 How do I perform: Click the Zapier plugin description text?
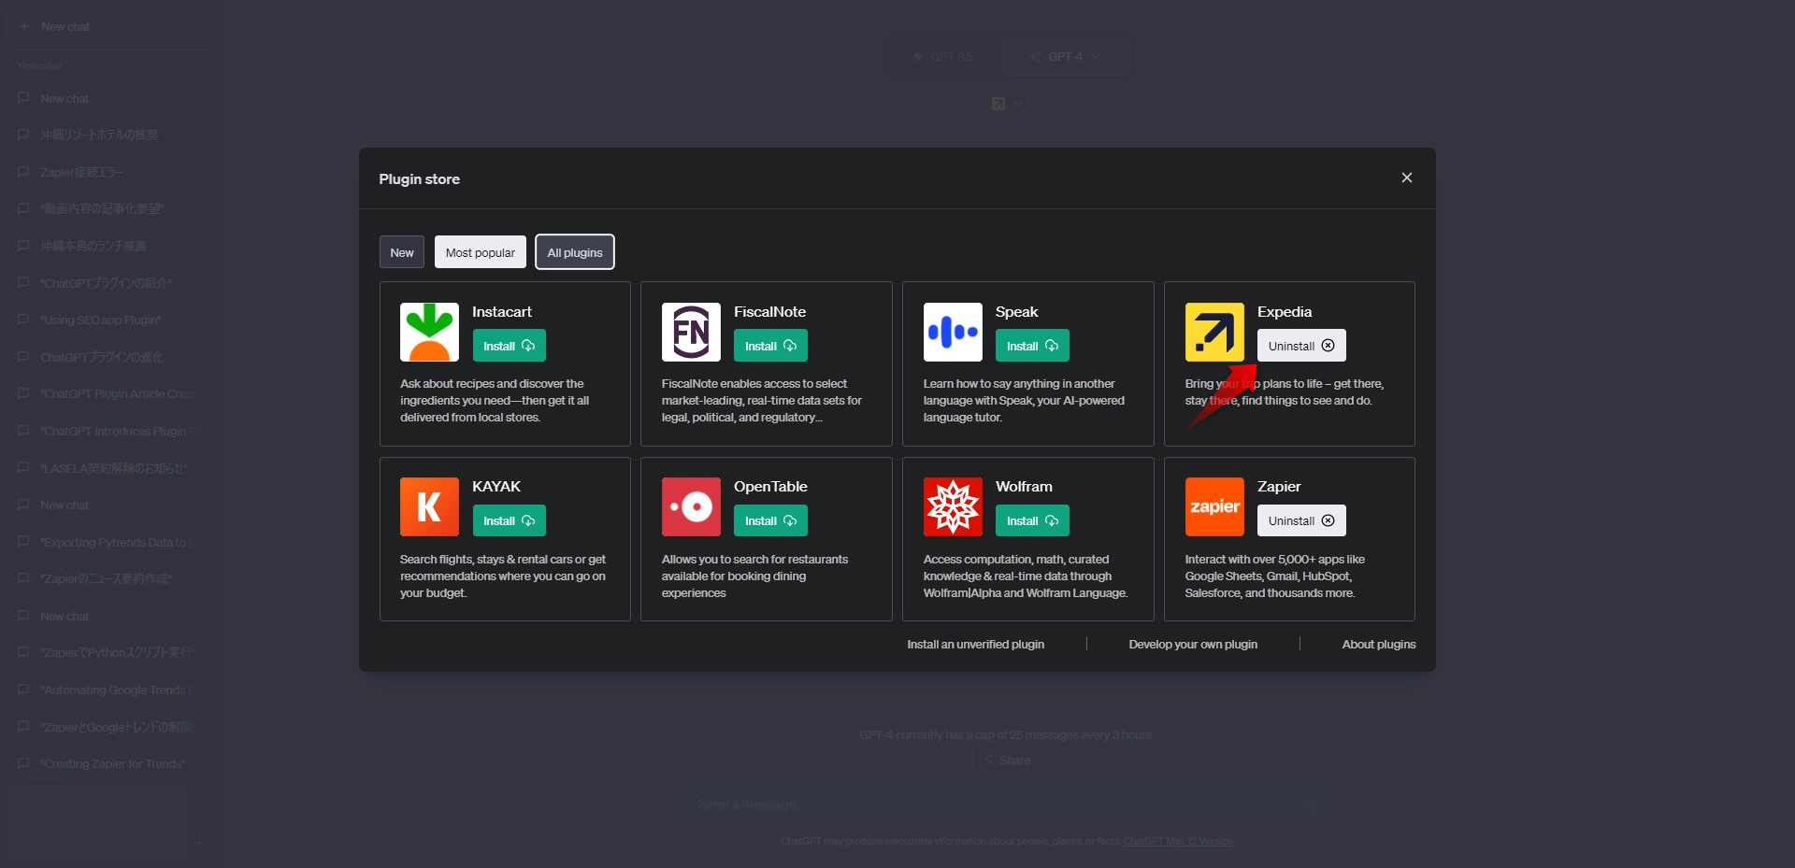(x=1275, y=576)
